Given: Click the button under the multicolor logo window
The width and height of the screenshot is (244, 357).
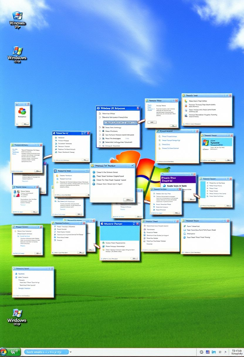Looking at the screenshot, I should point(26,124).
